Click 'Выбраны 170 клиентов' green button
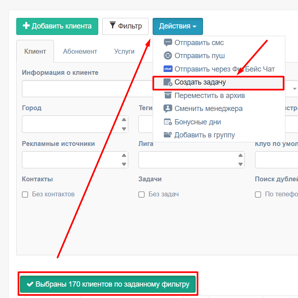298x298 pixels. pyautogui.click(x=108, y=284)
